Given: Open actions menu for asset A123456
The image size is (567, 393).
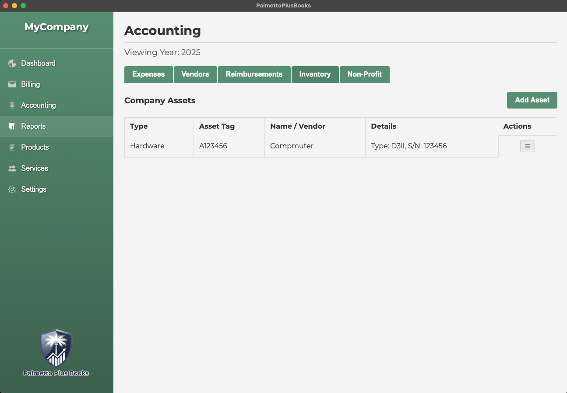Looking at the screenshot, I should pyautogui.click(x=527, y=146).
